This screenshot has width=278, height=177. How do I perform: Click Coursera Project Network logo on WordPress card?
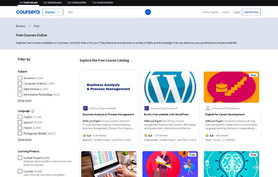[x=147, y=108]
